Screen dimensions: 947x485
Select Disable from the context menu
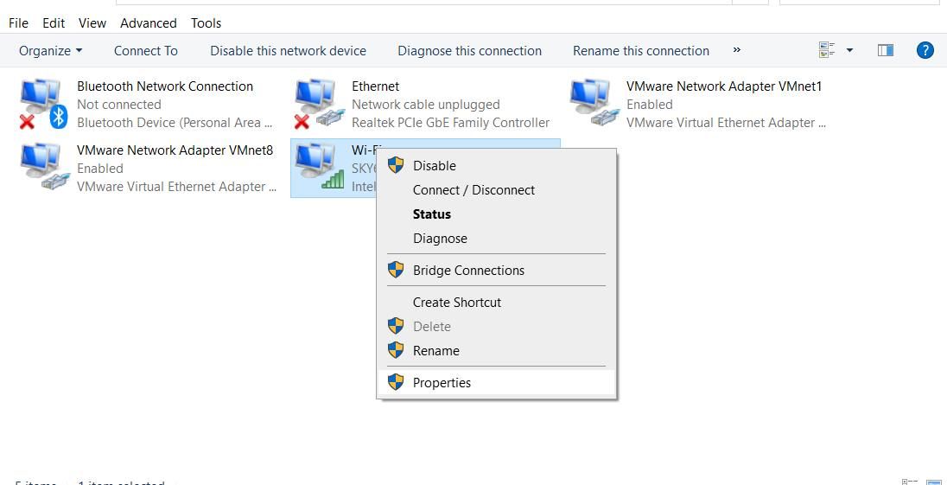[434, 165]
